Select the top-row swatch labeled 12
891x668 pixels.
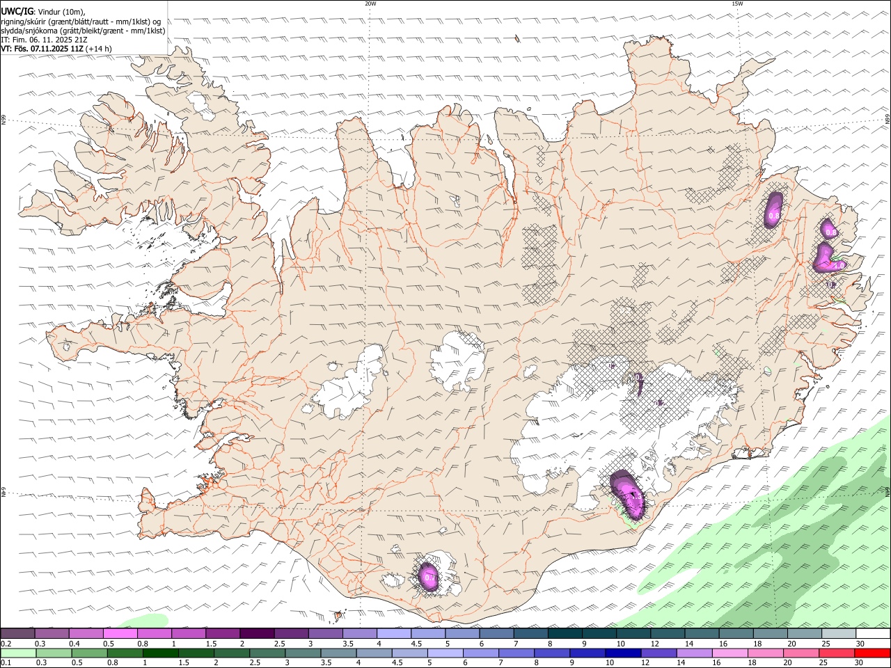[x=668, y=633]
